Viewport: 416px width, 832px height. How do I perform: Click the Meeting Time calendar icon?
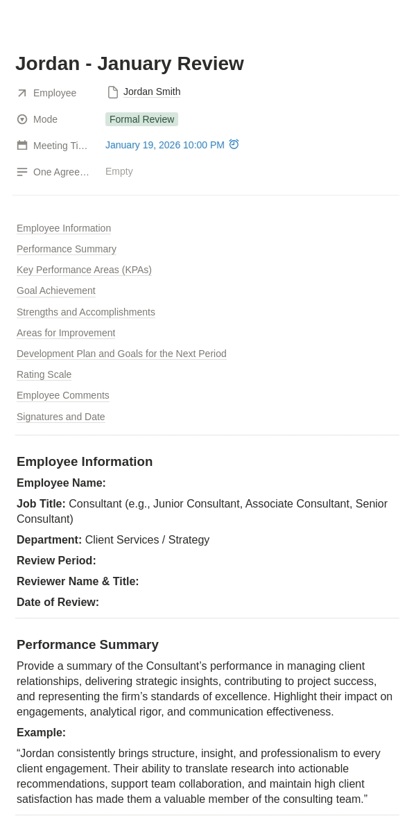[22, 146]
